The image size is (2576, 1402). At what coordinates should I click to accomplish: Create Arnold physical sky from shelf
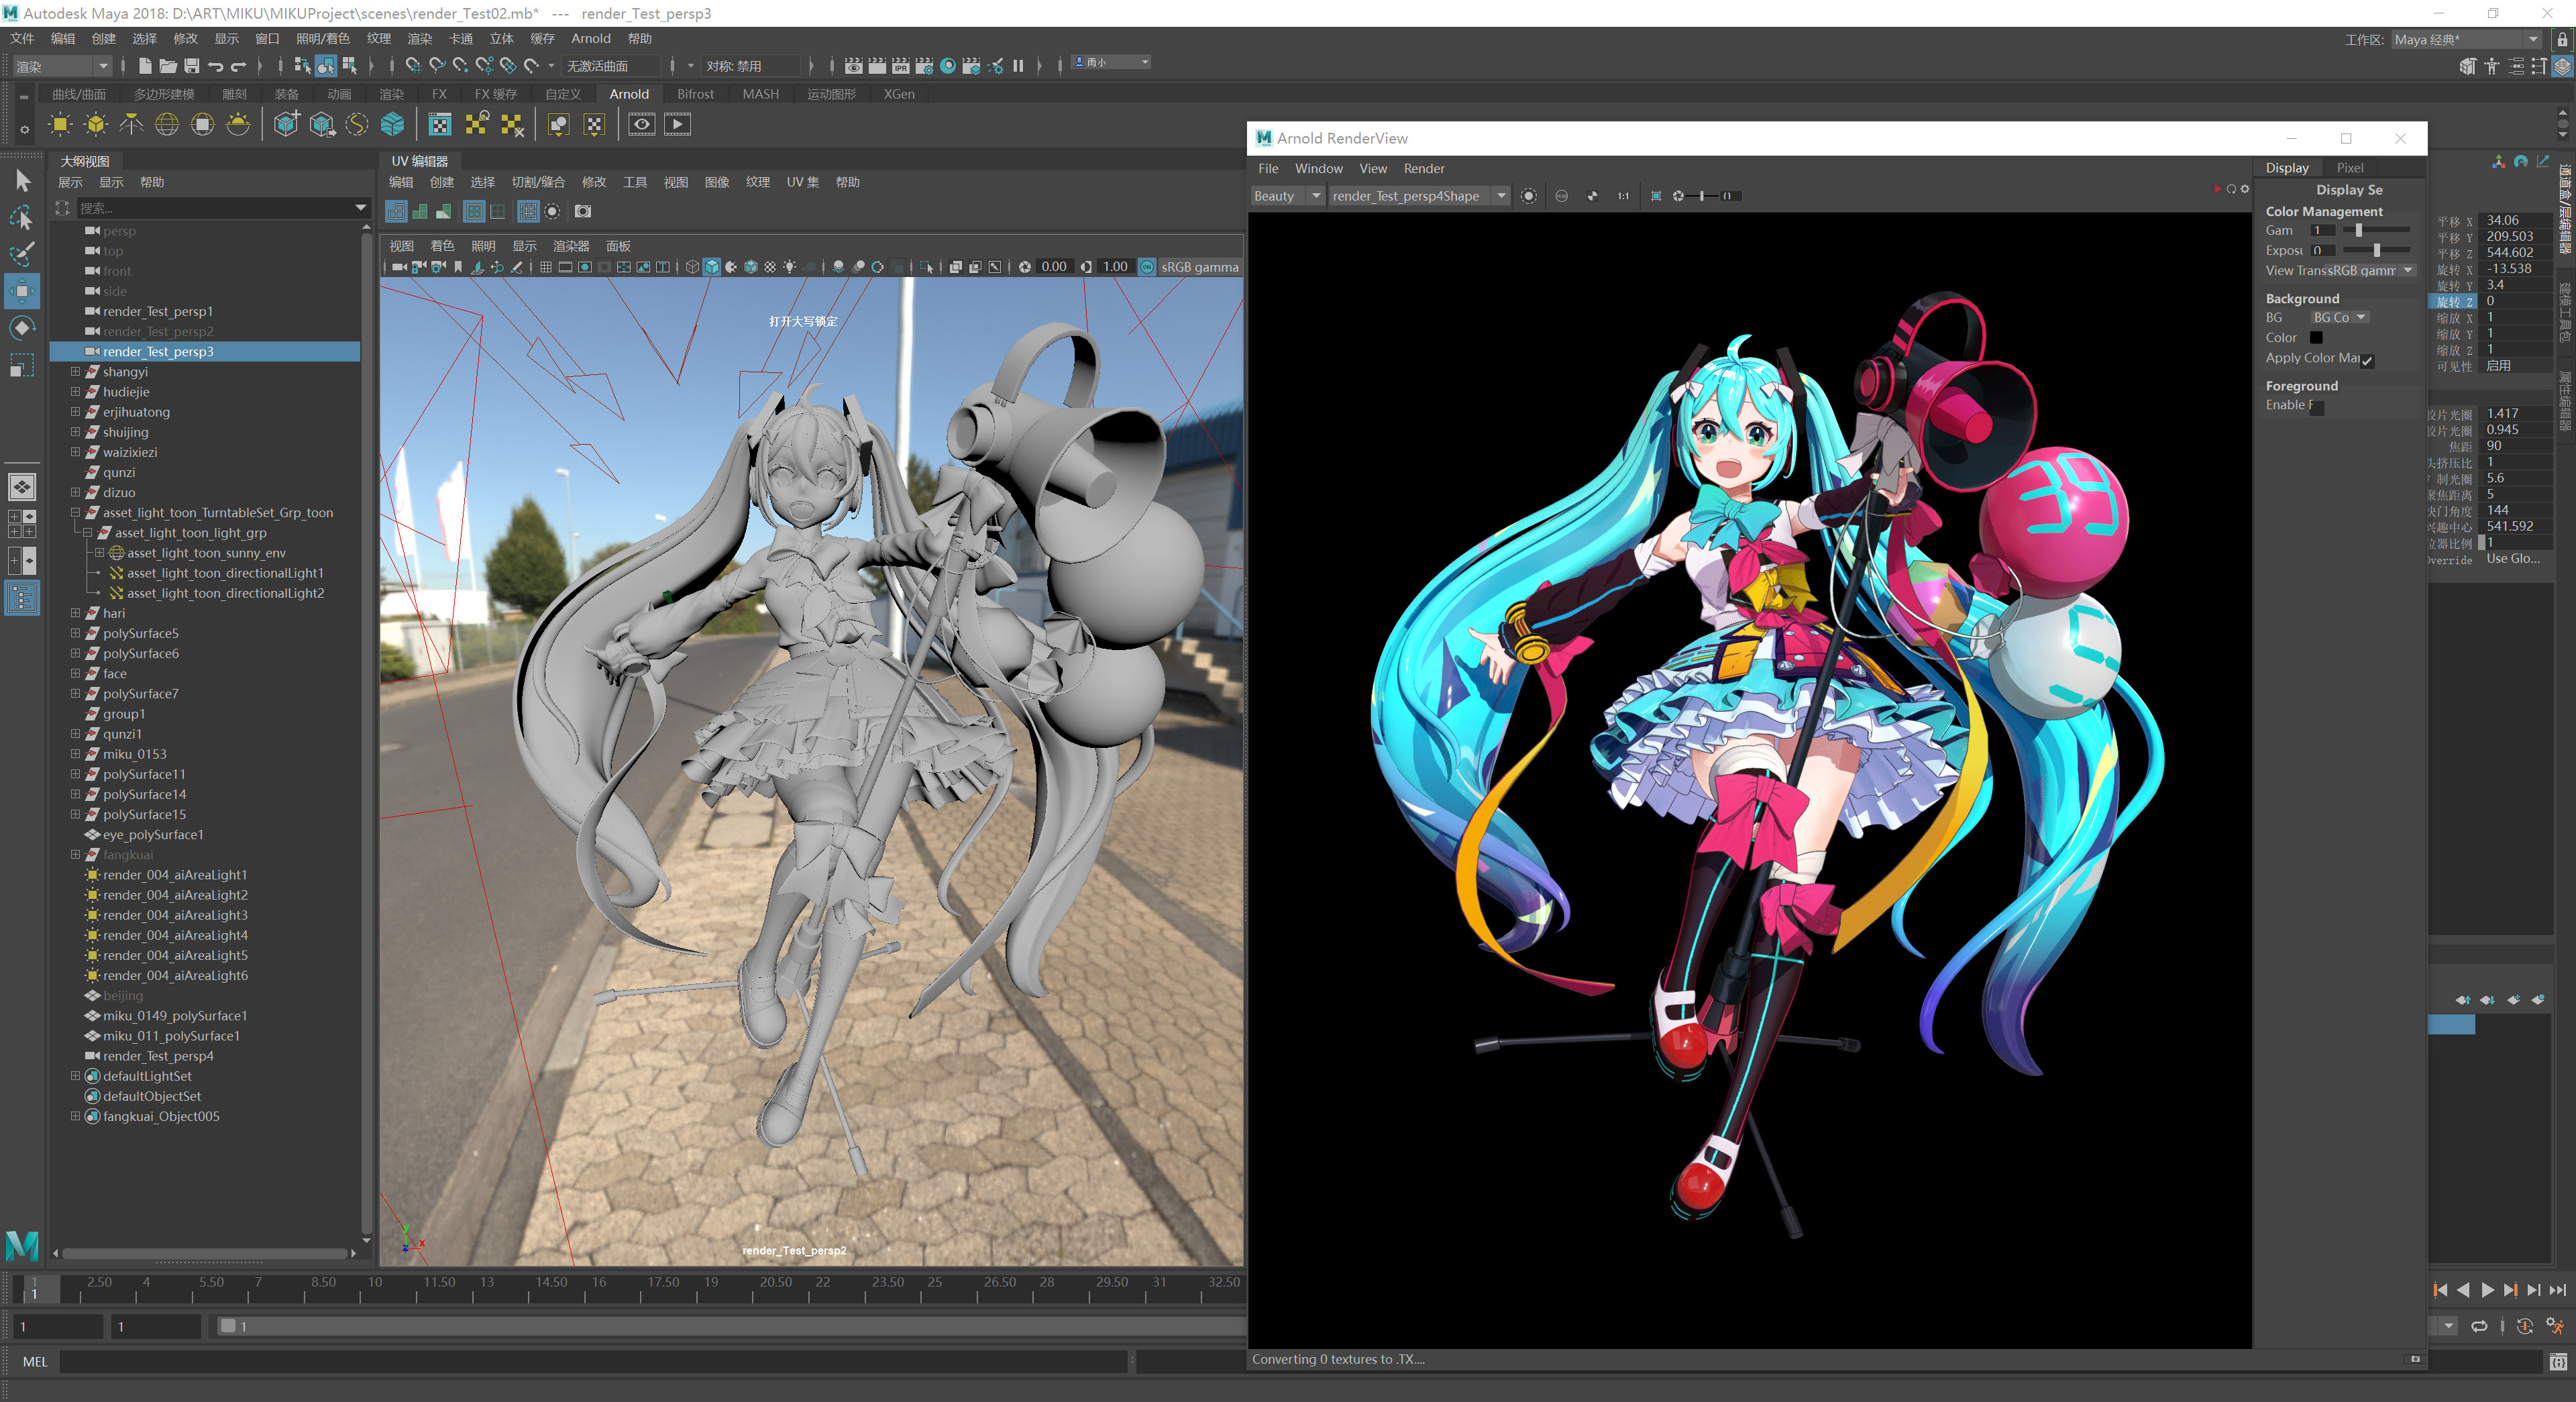click(x=238, y=125)
